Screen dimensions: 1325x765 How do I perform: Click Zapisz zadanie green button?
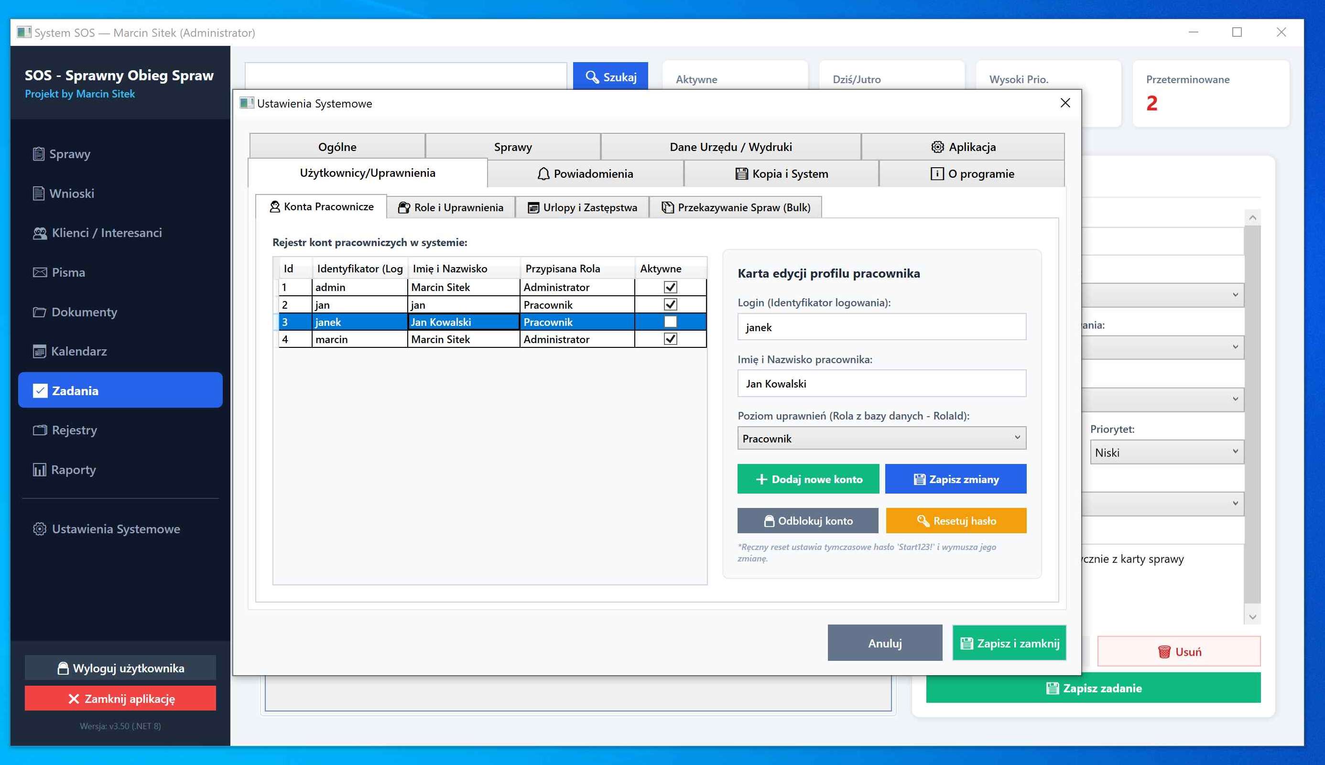1093,688
